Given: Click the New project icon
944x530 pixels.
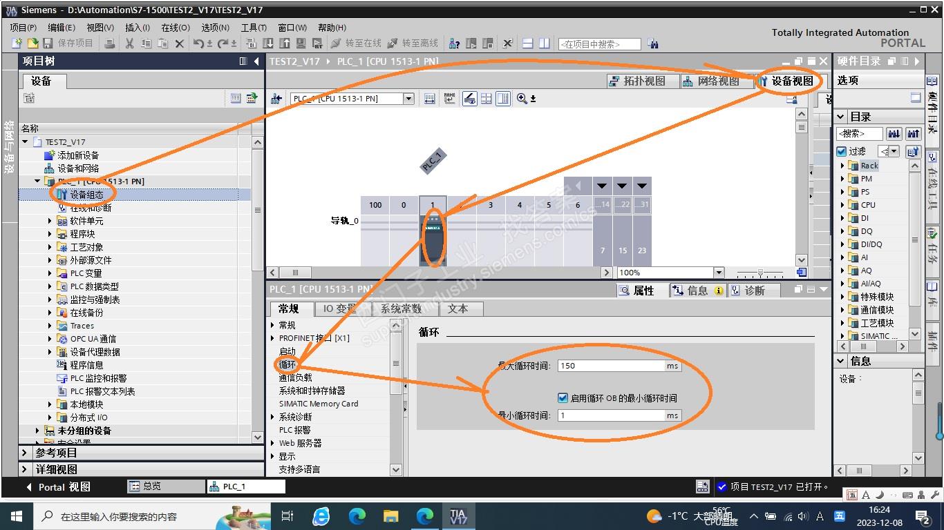Looking at the screenshot, I should (x=17, y=43).
